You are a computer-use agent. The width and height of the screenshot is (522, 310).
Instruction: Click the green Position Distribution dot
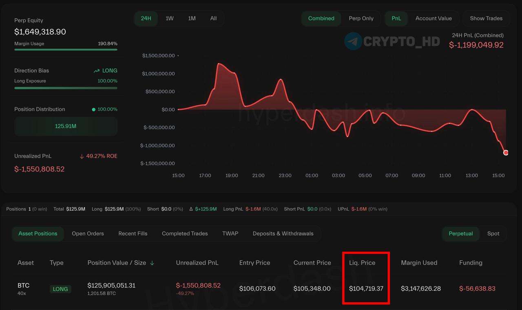click(94, 109)
